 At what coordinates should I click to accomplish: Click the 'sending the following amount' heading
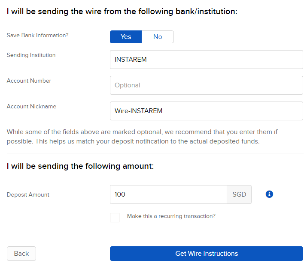[80, 166]
